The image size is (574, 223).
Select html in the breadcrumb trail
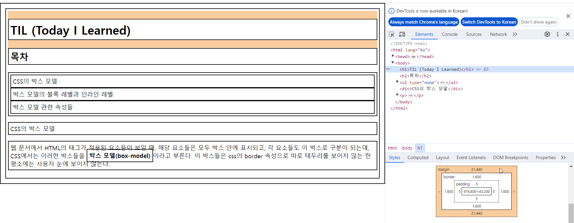(x=392, y=148)
